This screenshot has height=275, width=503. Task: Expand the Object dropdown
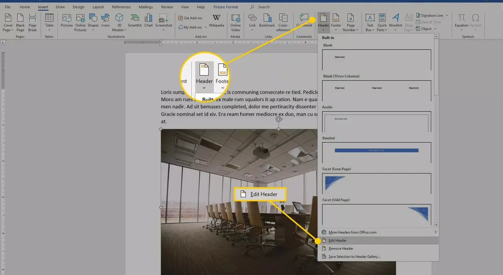(435, 28)
